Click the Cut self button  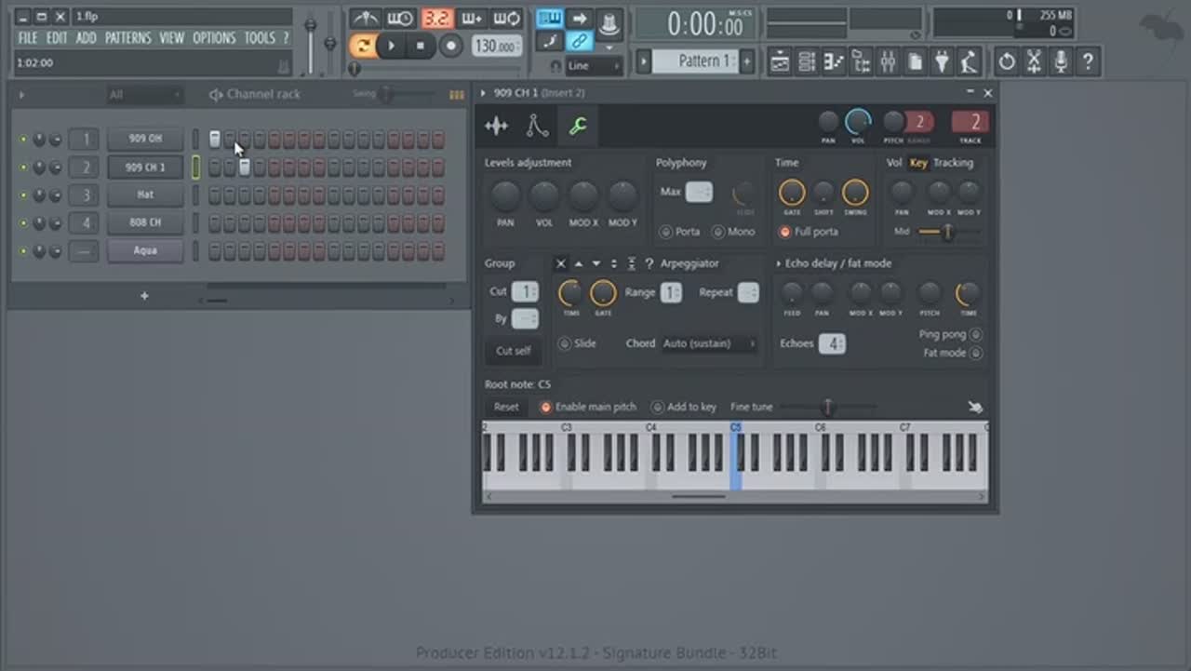click(514, 351)
